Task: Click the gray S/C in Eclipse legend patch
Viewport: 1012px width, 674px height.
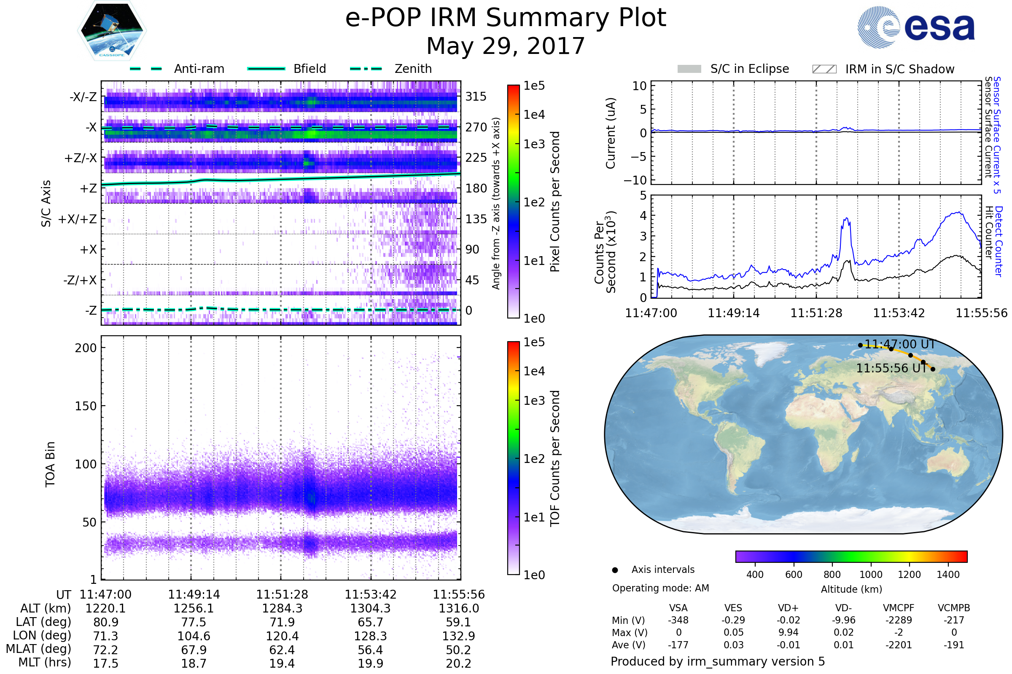Action: pos(689,69)
